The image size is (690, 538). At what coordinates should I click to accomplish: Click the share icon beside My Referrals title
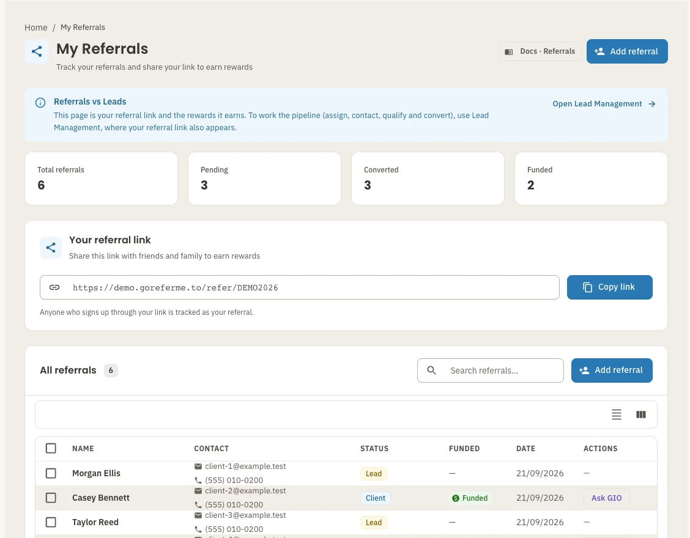[x=37, y=51]
